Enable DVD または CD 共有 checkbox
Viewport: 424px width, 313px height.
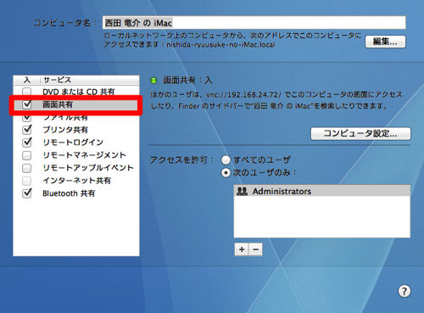pyautogui.click(x=27, y=92)
